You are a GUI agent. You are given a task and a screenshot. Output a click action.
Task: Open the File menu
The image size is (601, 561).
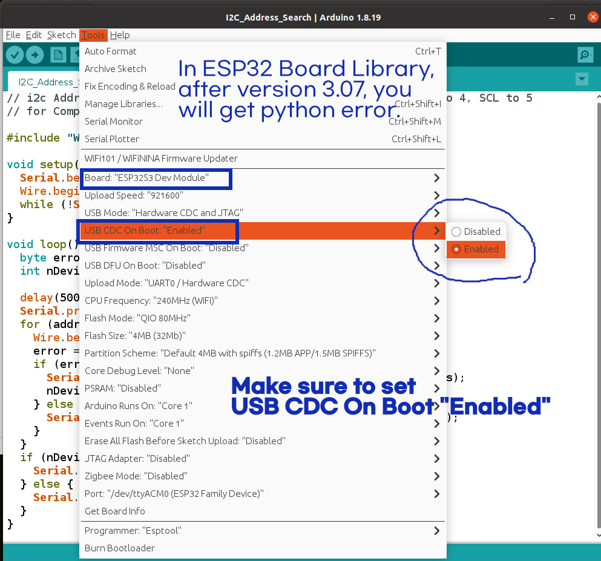tap(13, 35)
